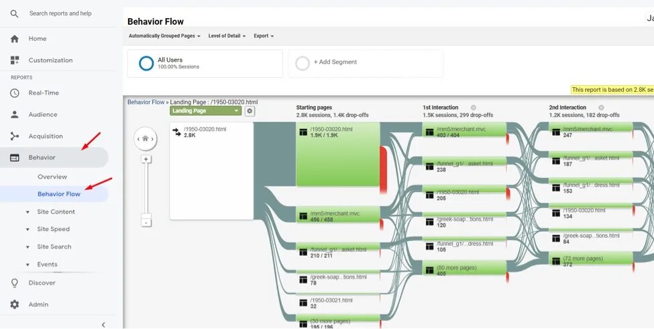Click 2nd Interaction /1950-03020.html node 134
This screenshot has height=329, width=654.
590,211
